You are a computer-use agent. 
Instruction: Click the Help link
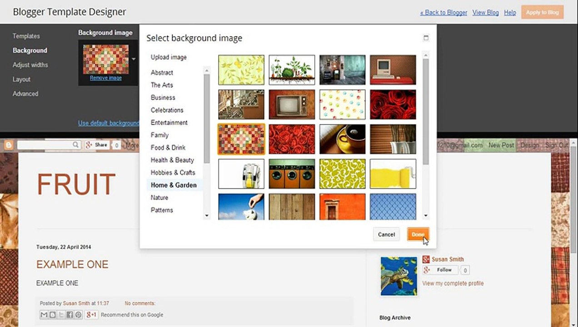(x=510, y=13)
